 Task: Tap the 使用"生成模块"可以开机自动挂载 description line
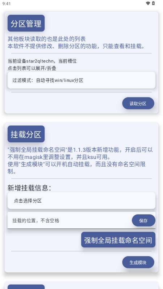tap(77, 168)
